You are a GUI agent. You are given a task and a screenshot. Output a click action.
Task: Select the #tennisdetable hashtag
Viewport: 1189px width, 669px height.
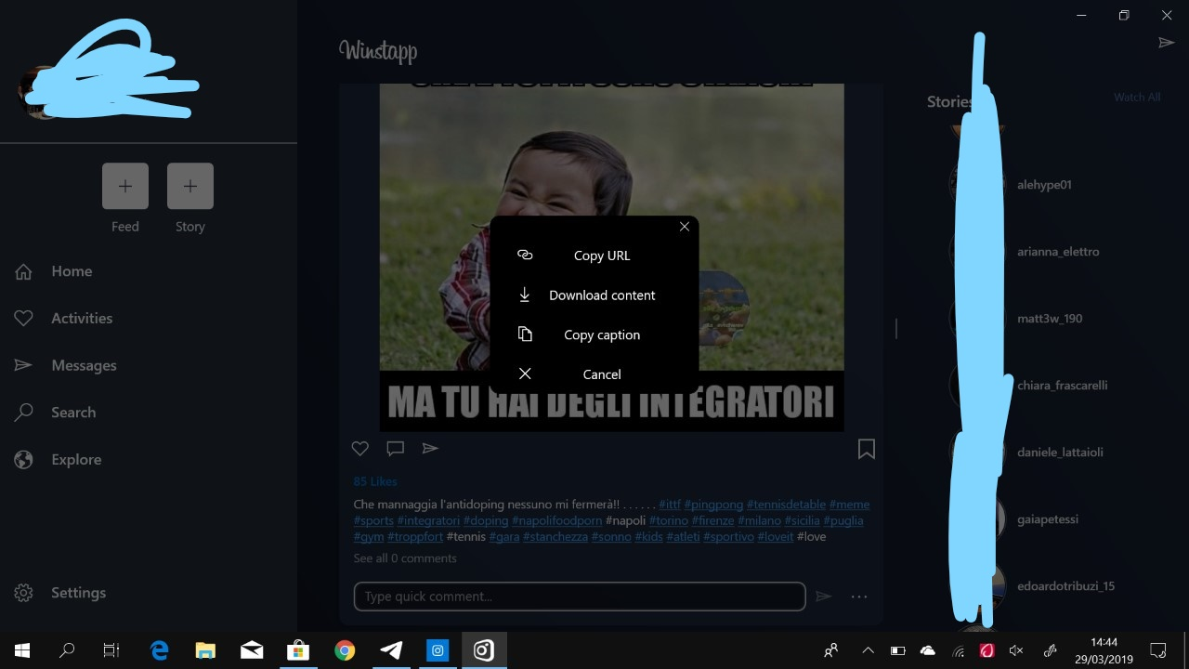pos(786,504)
